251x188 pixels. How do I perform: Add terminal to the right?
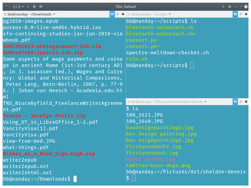pyautogui.click(x=34, y=7)
